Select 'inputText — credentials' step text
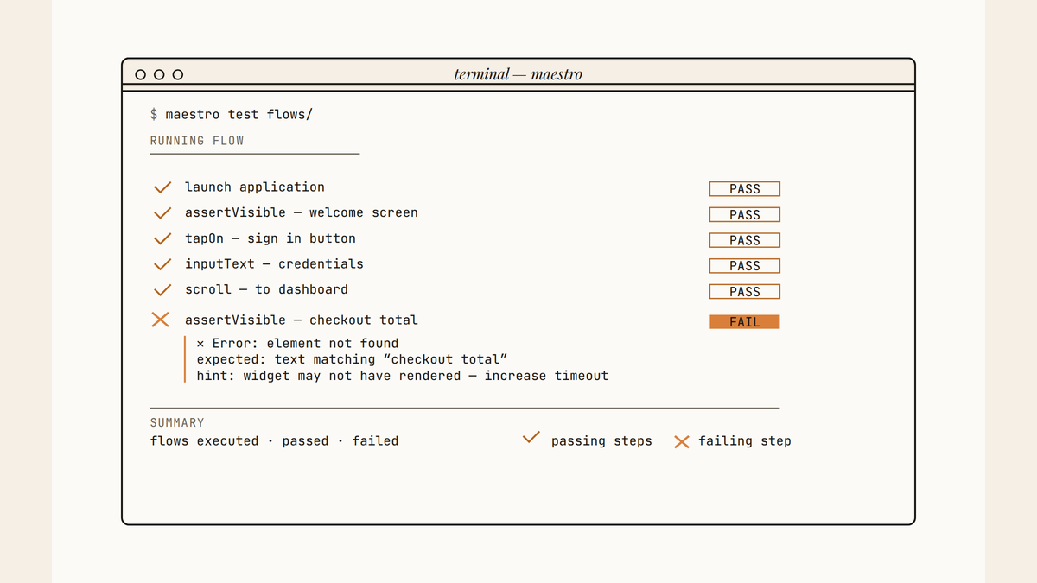The image size is (1037, 583). (274, 264)
